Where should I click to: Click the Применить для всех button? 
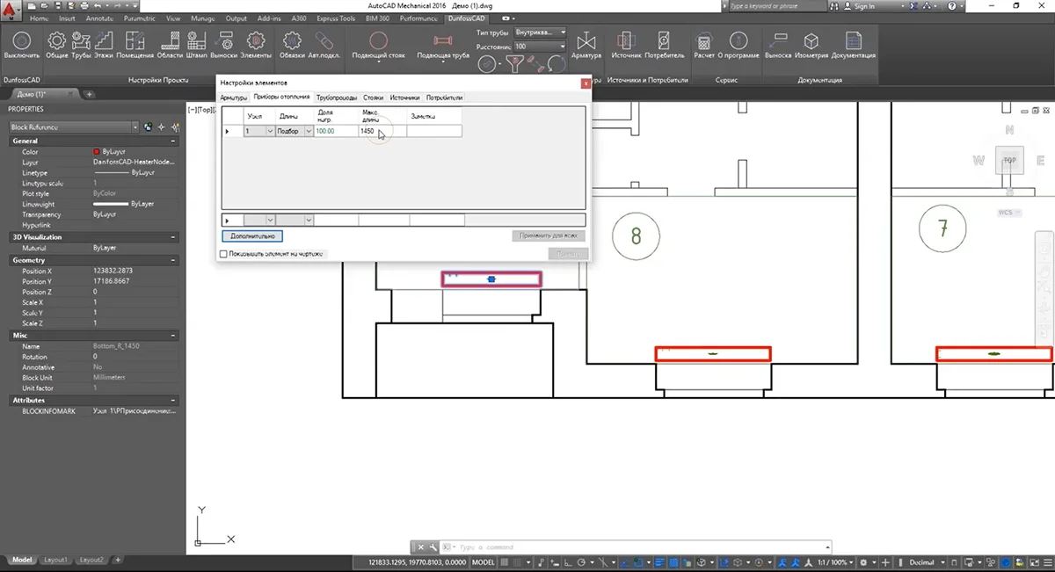coord(548,236)
